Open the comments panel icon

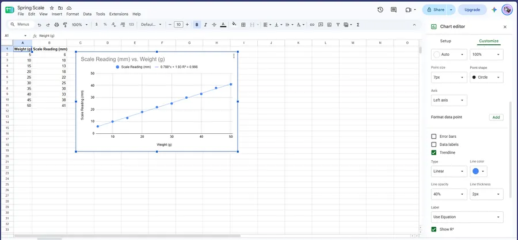[x=394, y=10]
